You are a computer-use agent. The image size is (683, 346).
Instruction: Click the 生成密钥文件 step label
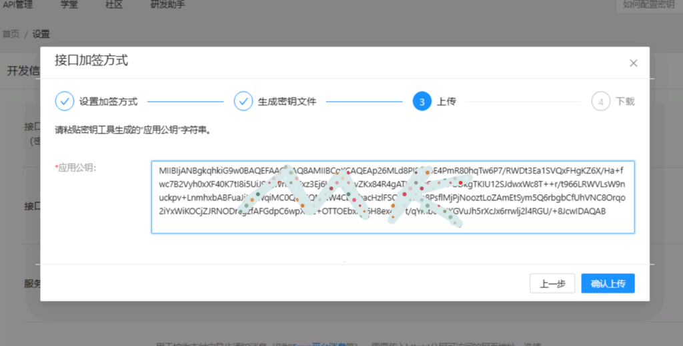(287, 102)
